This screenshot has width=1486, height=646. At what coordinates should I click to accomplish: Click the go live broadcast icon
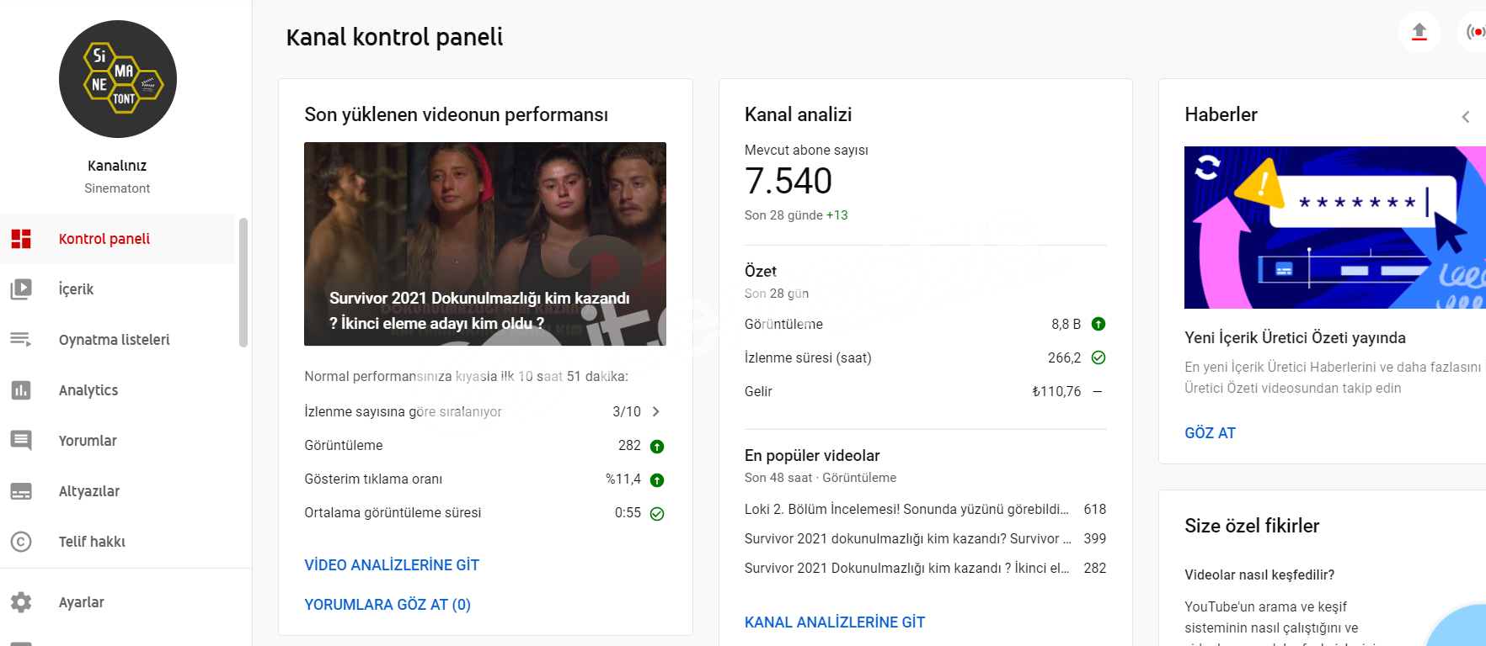click(x=1476, y=32)
